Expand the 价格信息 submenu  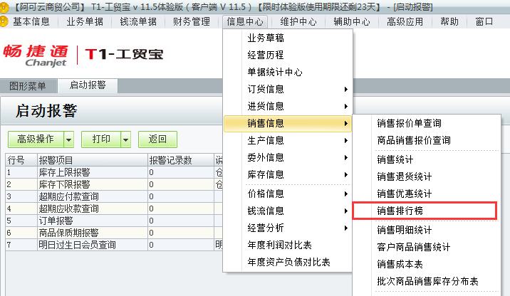tap(288, 194)
